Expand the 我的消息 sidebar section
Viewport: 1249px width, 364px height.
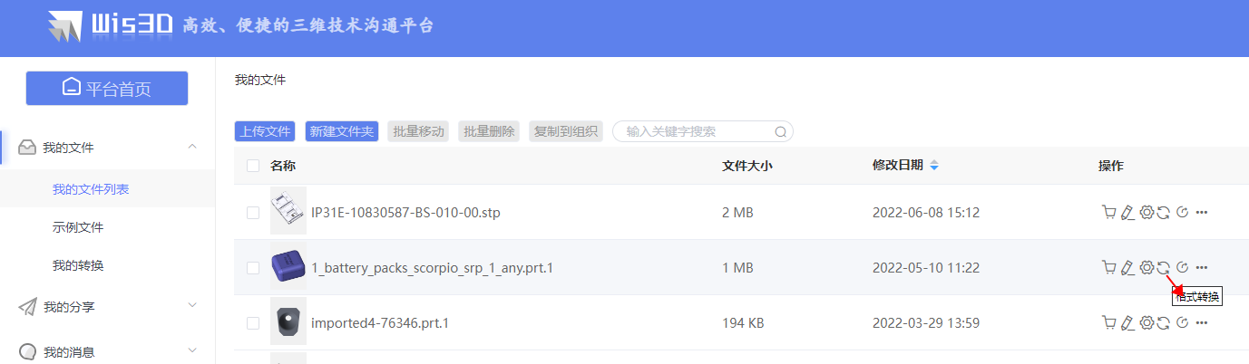192,350
